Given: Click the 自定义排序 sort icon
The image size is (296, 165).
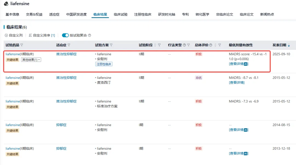Looking at the screenshot, I should click(x=30, y=35).
